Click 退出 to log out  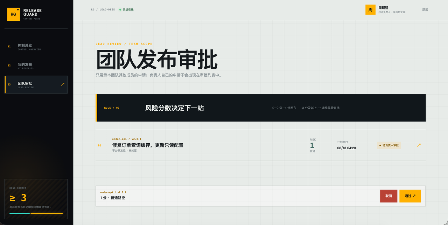425,9
